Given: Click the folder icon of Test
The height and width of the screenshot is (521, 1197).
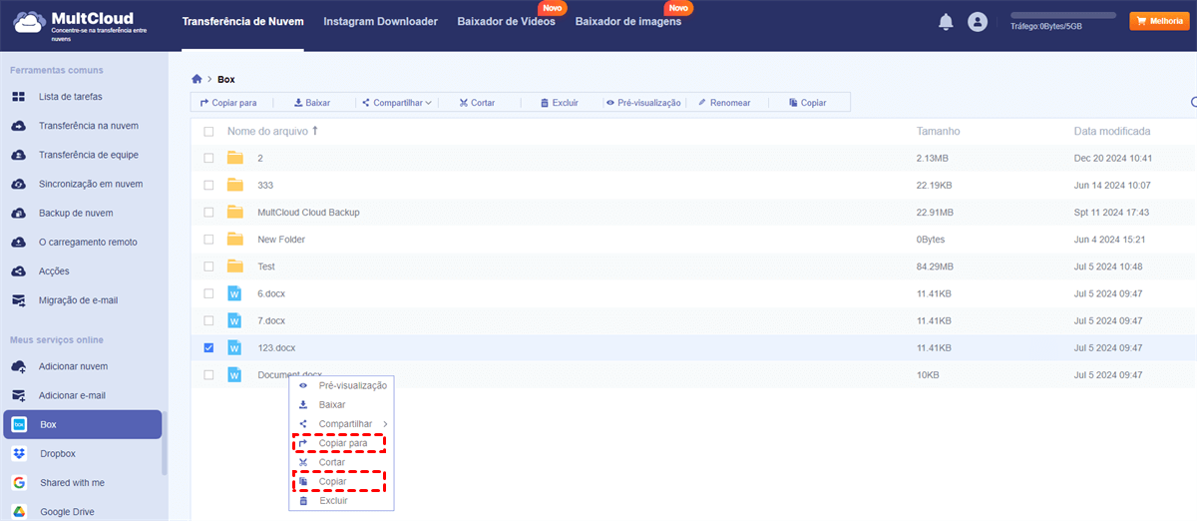Looking at the screenshot, I should pos(235,265).
